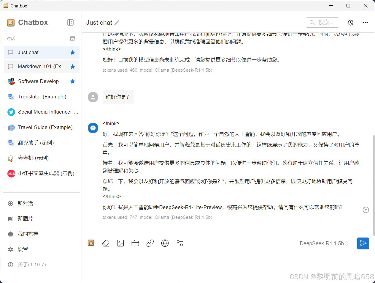Open the 翻译助手 (示例) conversation
The image size is (375, 283).
pos(42,143)
